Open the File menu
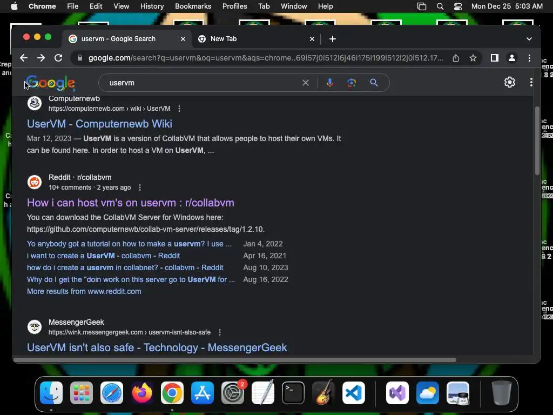 [73, 6]
